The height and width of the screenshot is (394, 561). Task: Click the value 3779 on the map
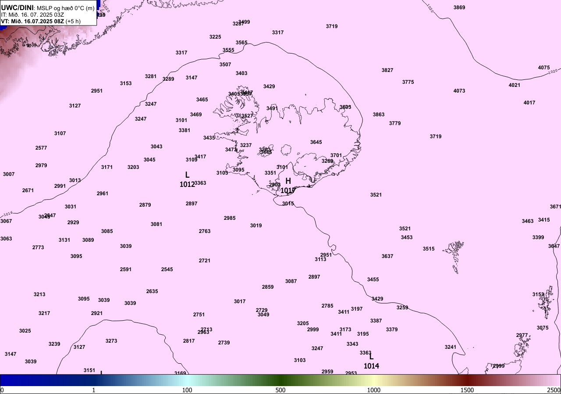point(395,123)
